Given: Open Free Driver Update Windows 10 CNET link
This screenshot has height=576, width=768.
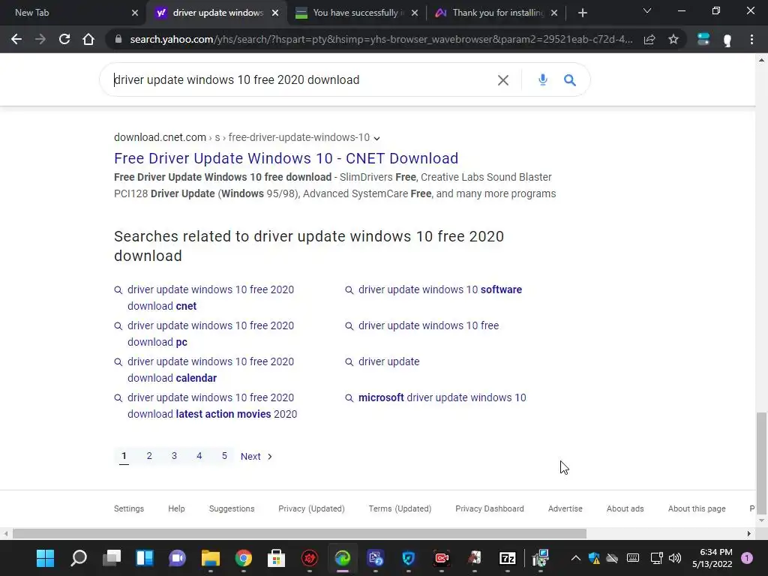Looking at the screenshot, I should point(286,158).
